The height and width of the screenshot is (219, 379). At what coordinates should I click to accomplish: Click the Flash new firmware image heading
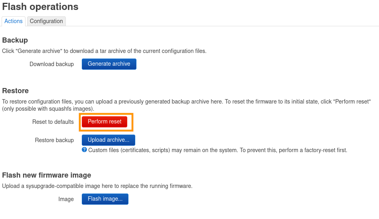47,175
